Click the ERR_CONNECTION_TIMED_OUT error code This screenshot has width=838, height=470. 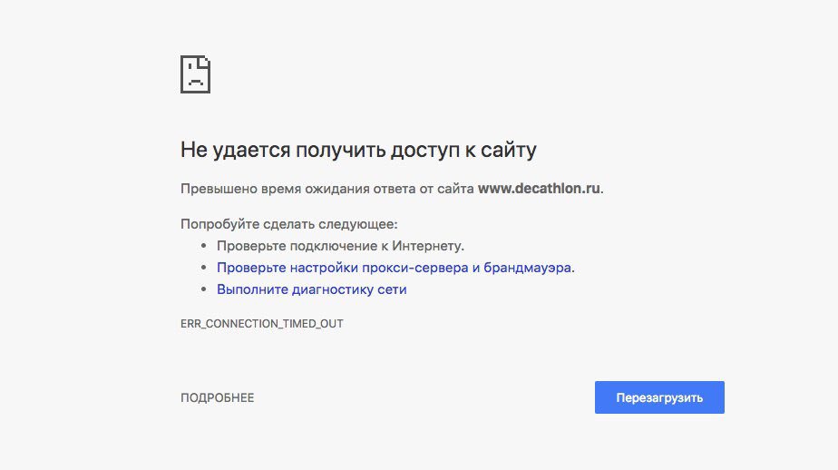(x=262, y=324)
